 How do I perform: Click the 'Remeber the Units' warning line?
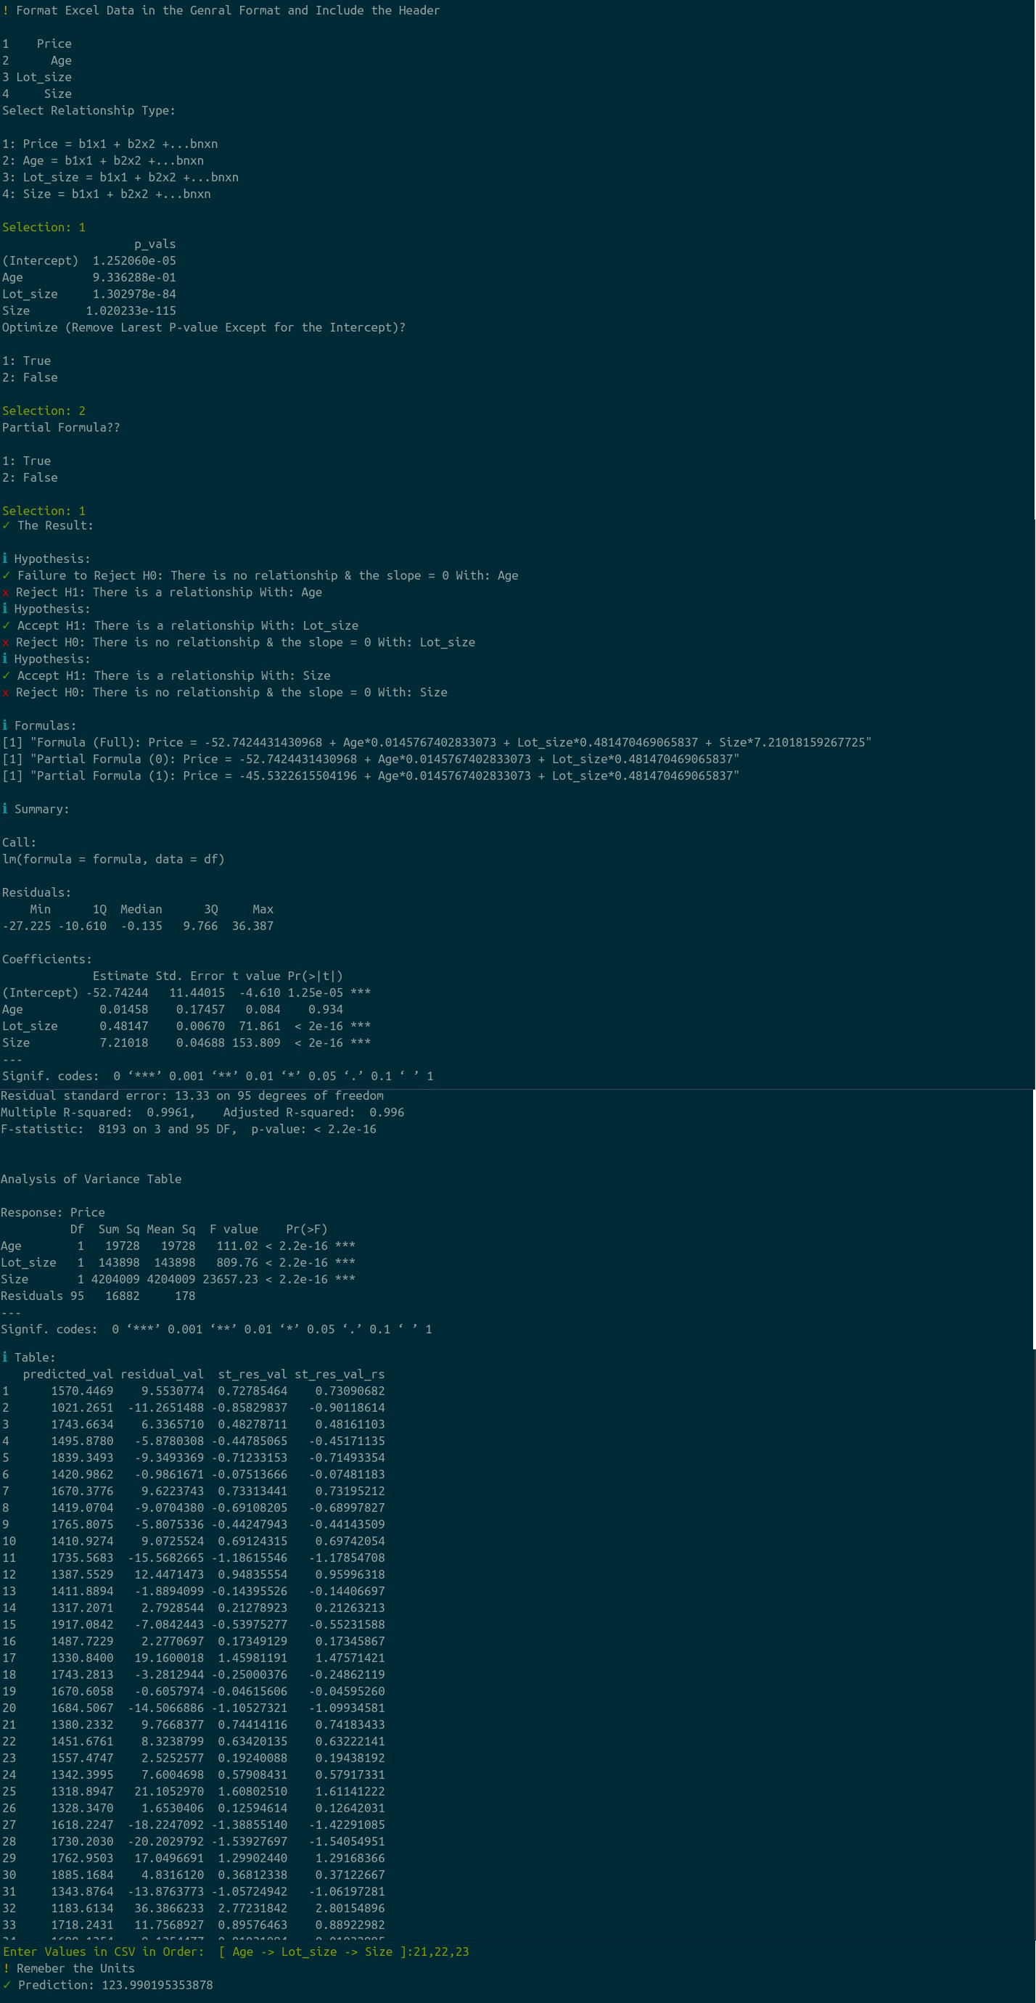click(68, 1968)
